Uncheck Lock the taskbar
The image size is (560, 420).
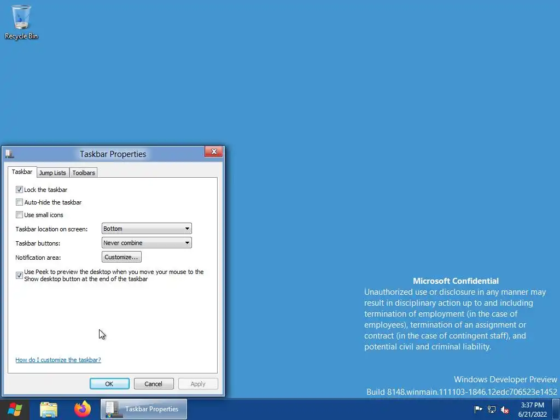point(19,190)
